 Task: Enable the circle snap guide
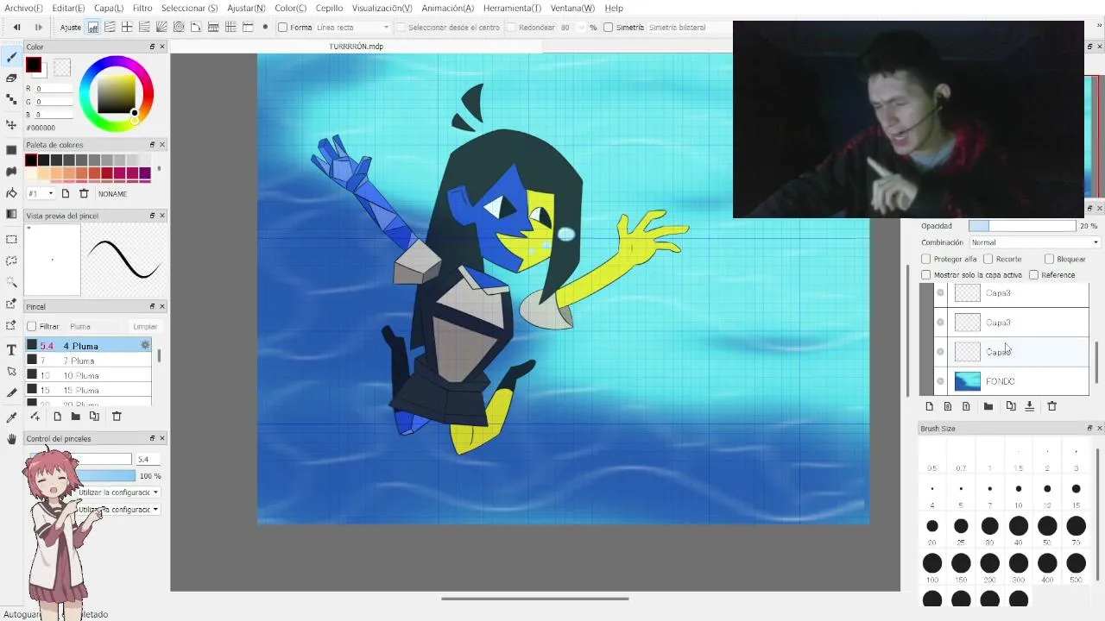pos(179,28)
